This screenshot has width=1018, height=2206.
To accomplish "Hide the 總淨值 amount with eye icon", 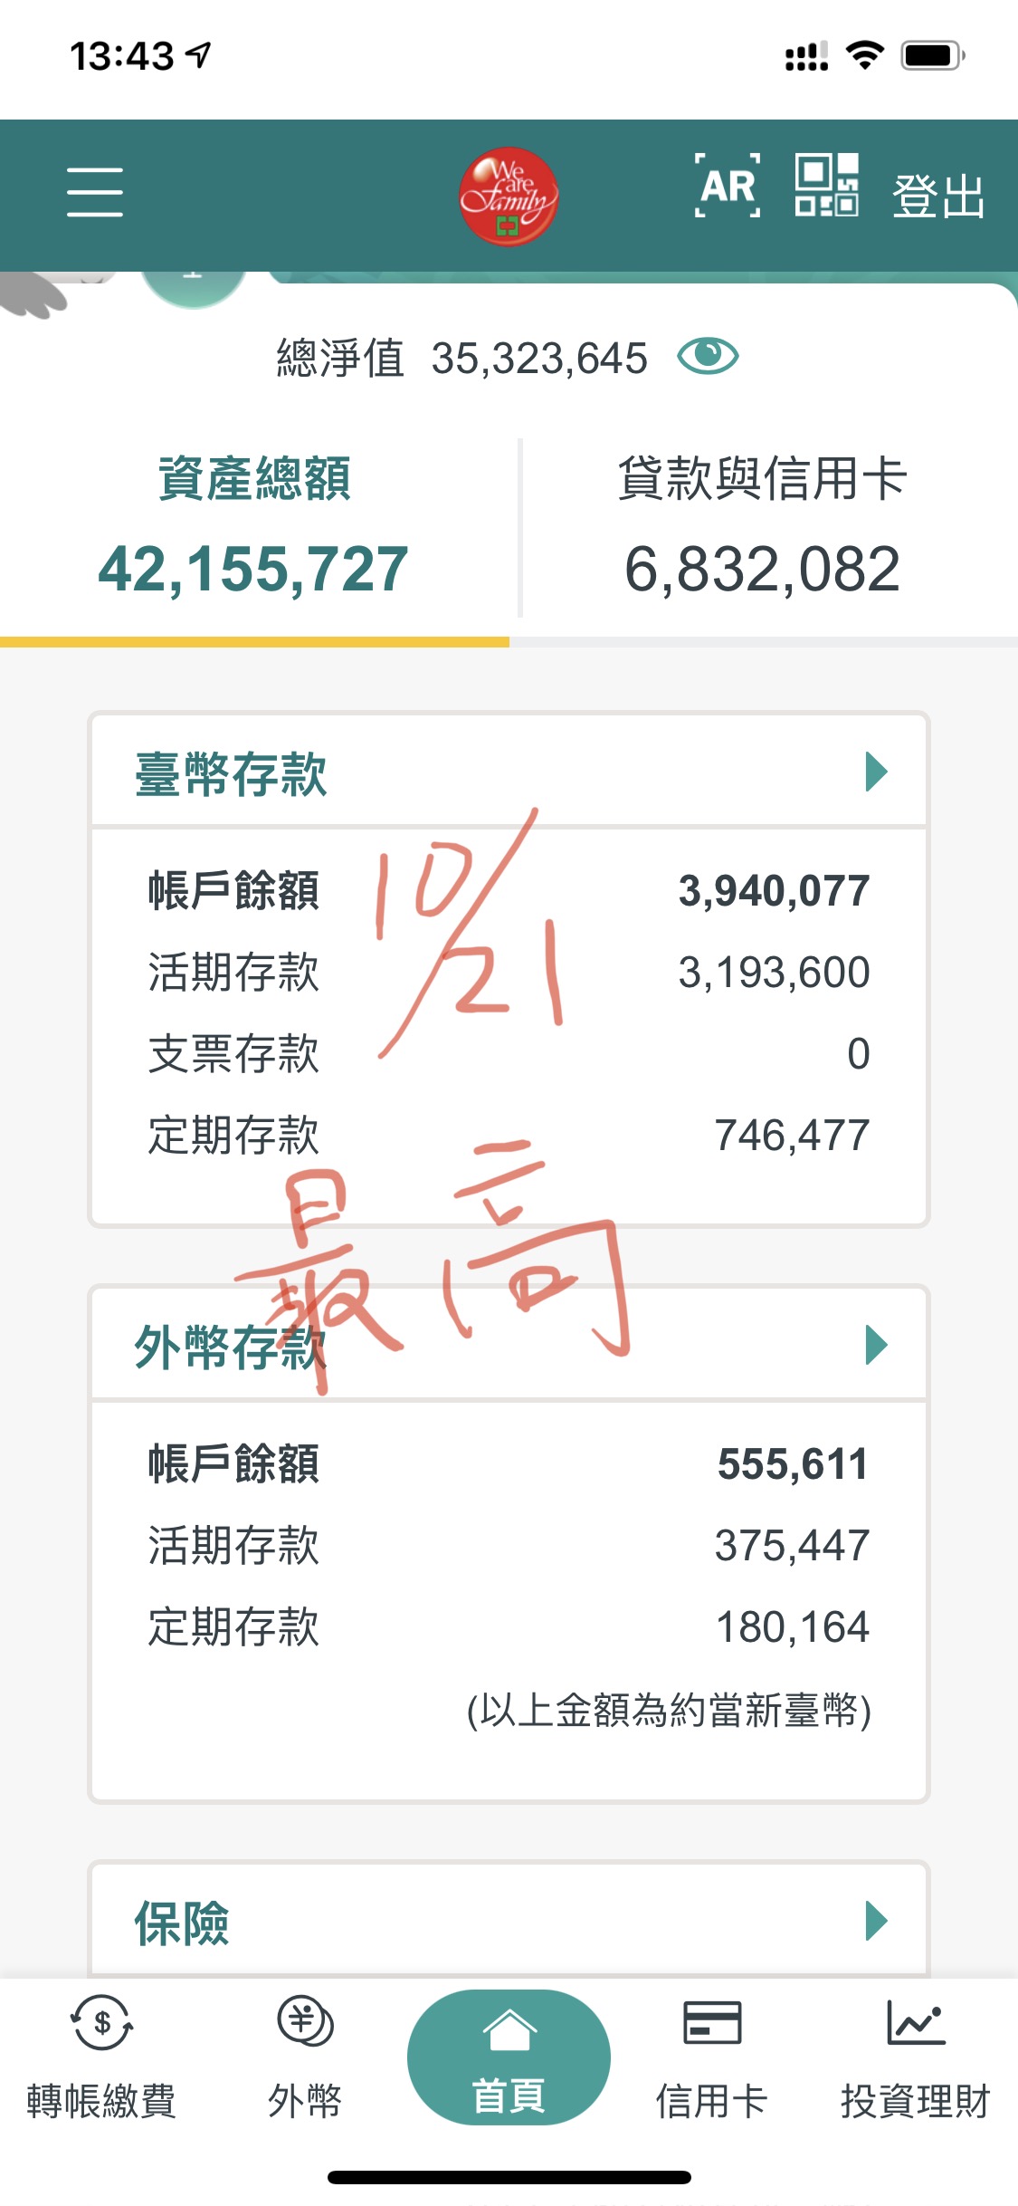I will pyautogui.click(x=708, y=356).
